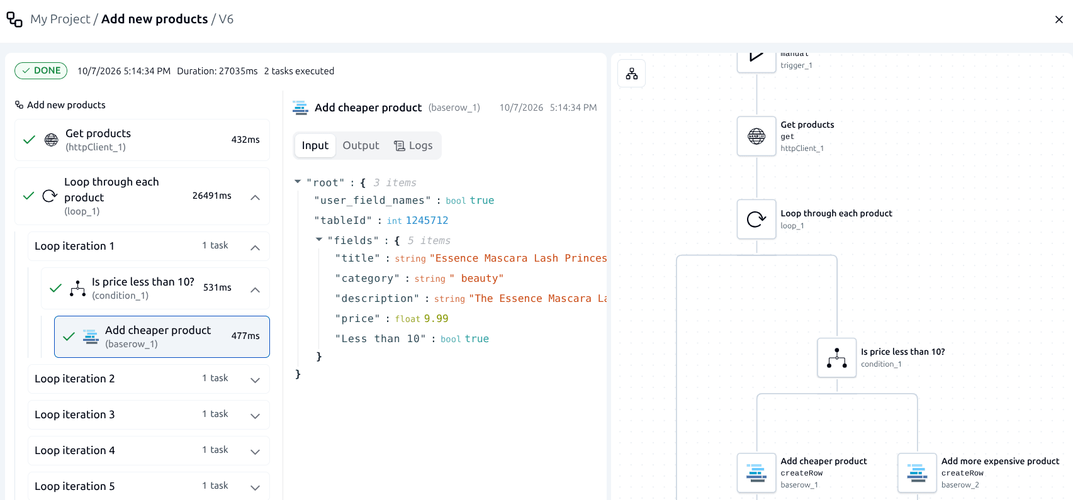Click the Baserow icon in detail header

click(300, 108)
